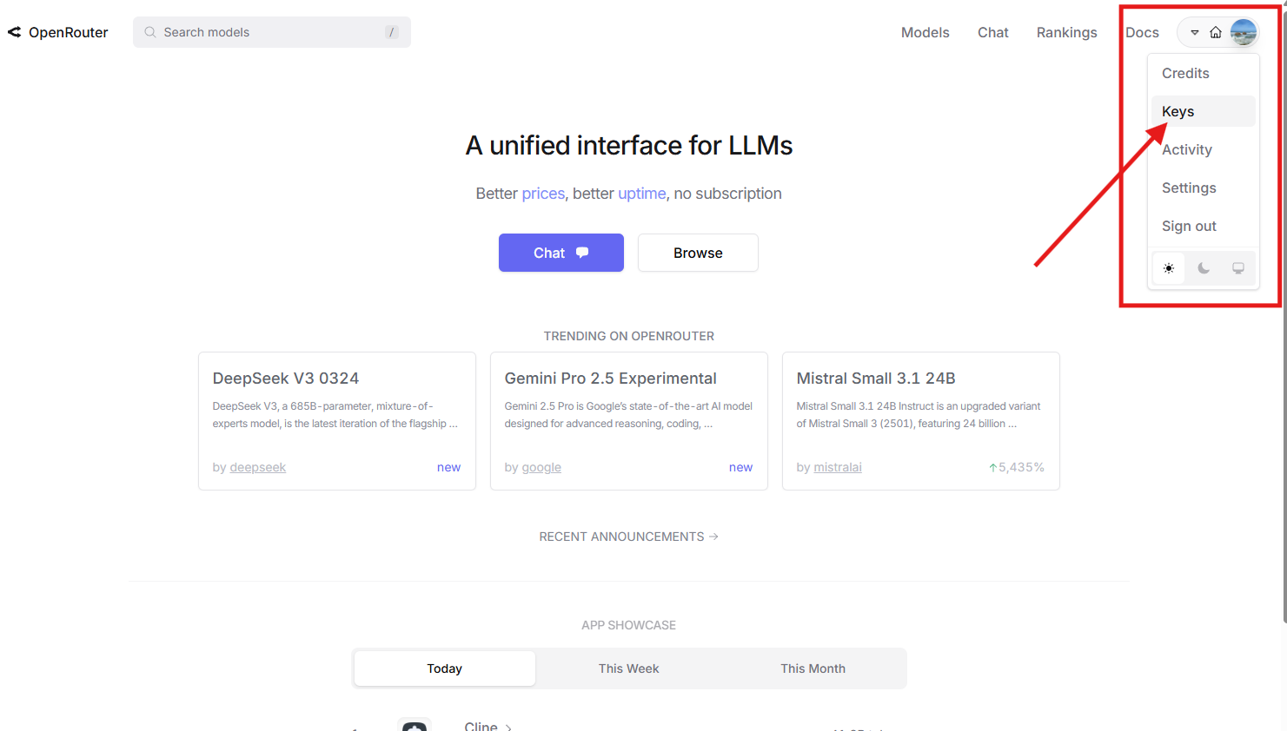
Task: Open DeepSeek V3 0324 card title
Action: click(x=286, y=379)
